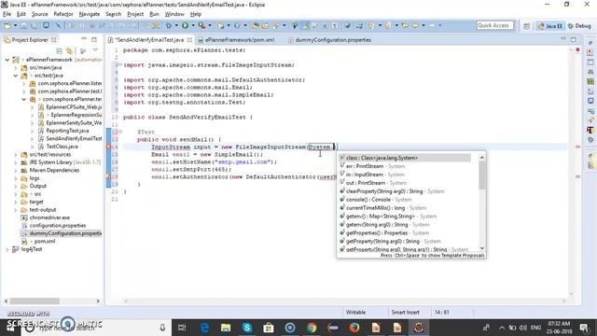This screenshot has height=336, width=597.
Task: Click the Debug bug icon in toolbar
Action: [x=169, y=25]
